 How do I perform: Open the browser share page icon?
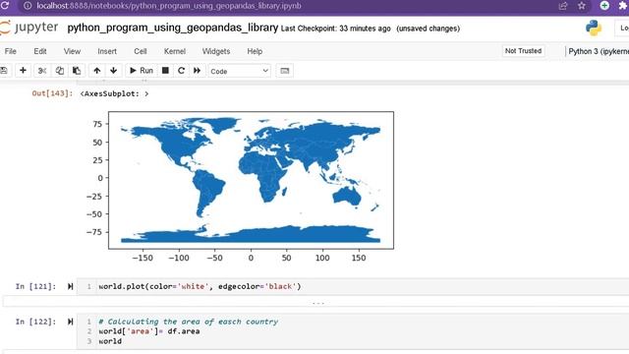(563, 6)
